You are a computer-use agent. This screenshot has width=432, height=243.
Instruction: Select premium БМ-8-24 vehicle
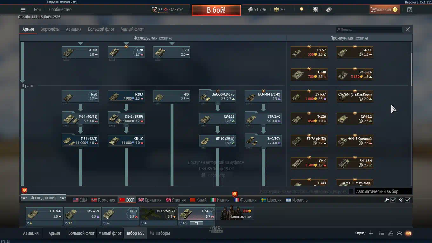[355, 74]
